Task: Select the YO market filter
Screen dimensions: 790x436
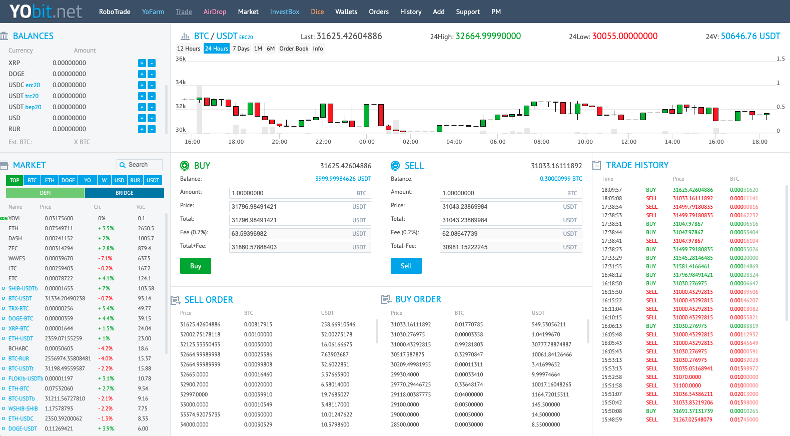Action: (87, 180)
